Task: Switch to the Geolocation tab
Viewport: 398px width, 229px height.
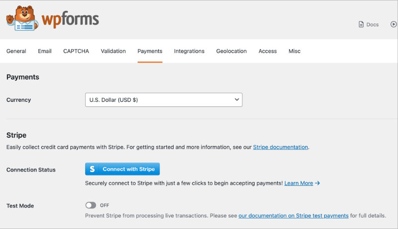Action: (231, 51)
